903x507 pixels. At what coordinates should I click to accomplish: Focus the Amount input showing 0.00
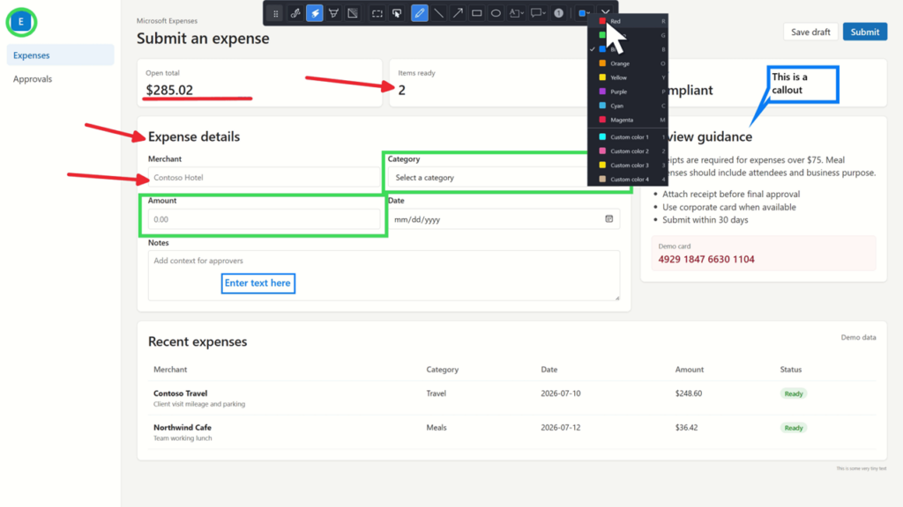coord(264,219)
